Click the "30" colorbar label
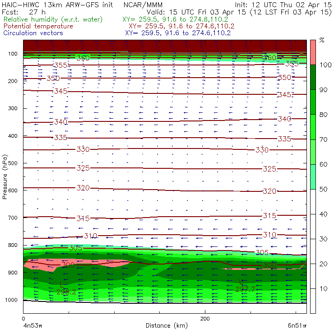Screen dimensions: 334x334 323,239
